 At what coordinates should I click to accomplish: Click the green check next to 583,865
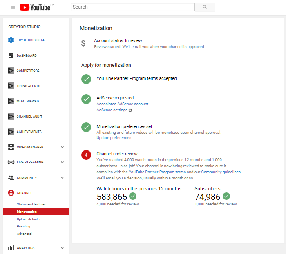tap(133, 196)
